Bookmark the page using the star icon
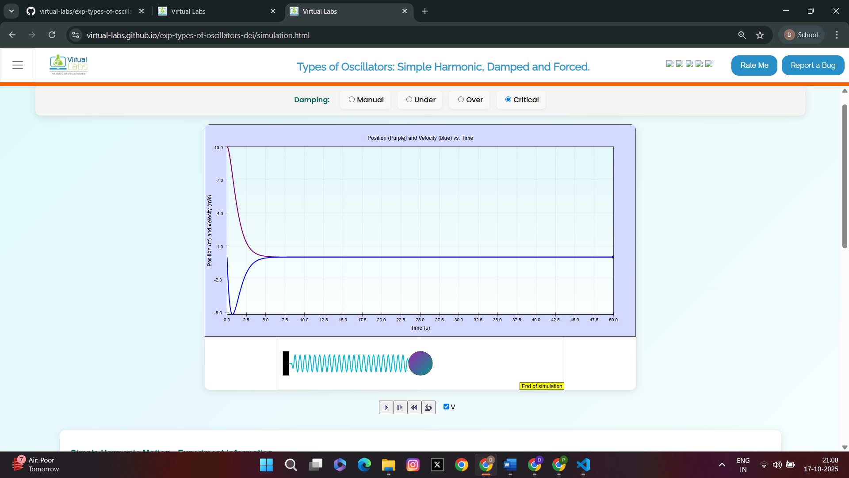 [760, 35]
